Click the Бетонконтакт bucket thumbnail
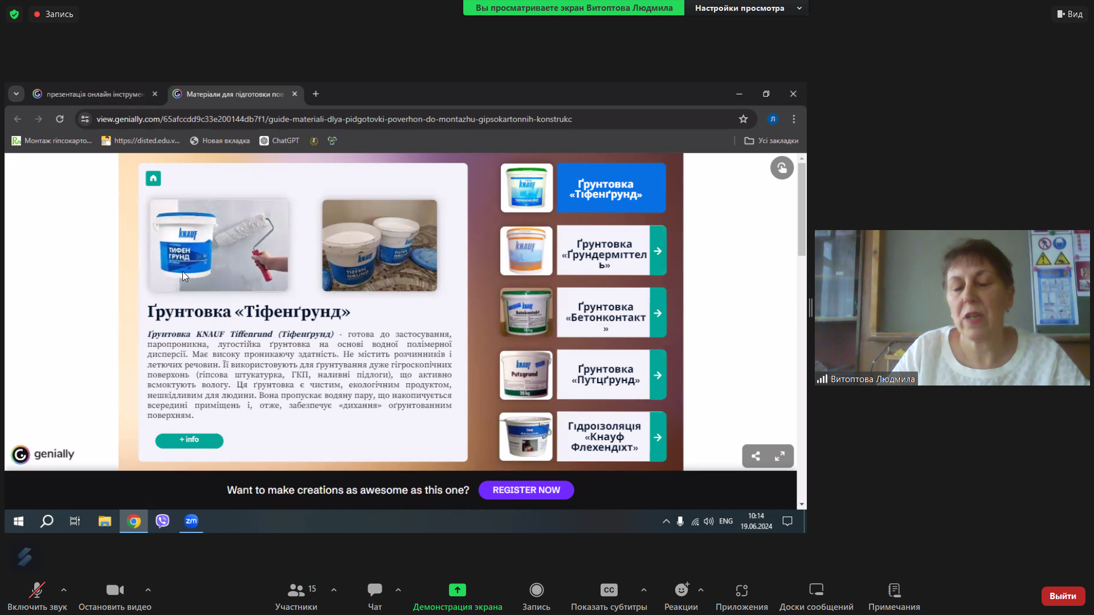 tap(526, 313)
